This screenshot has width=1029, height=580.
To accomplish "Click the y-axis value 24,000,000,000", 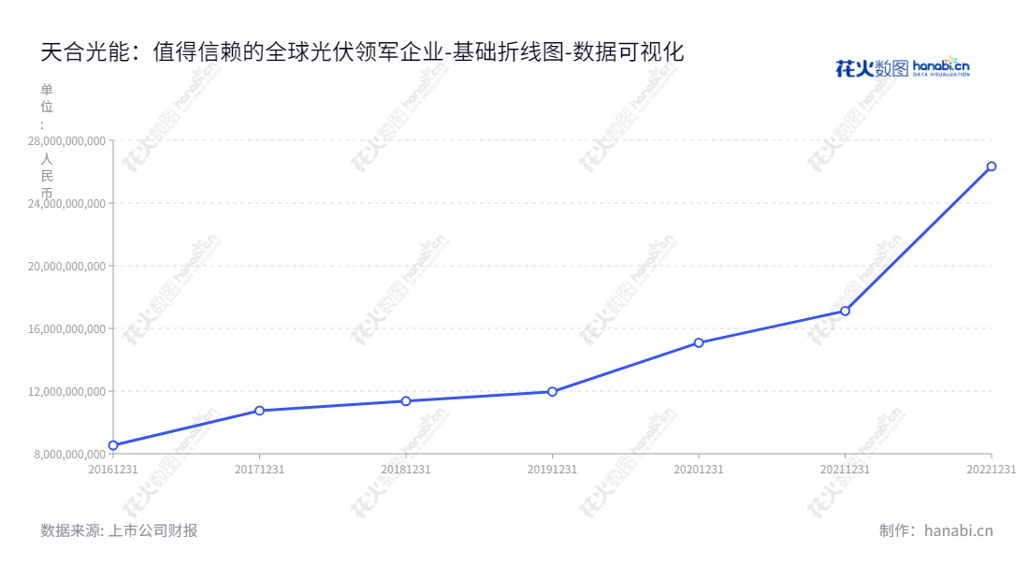I will tap(66, 203).
